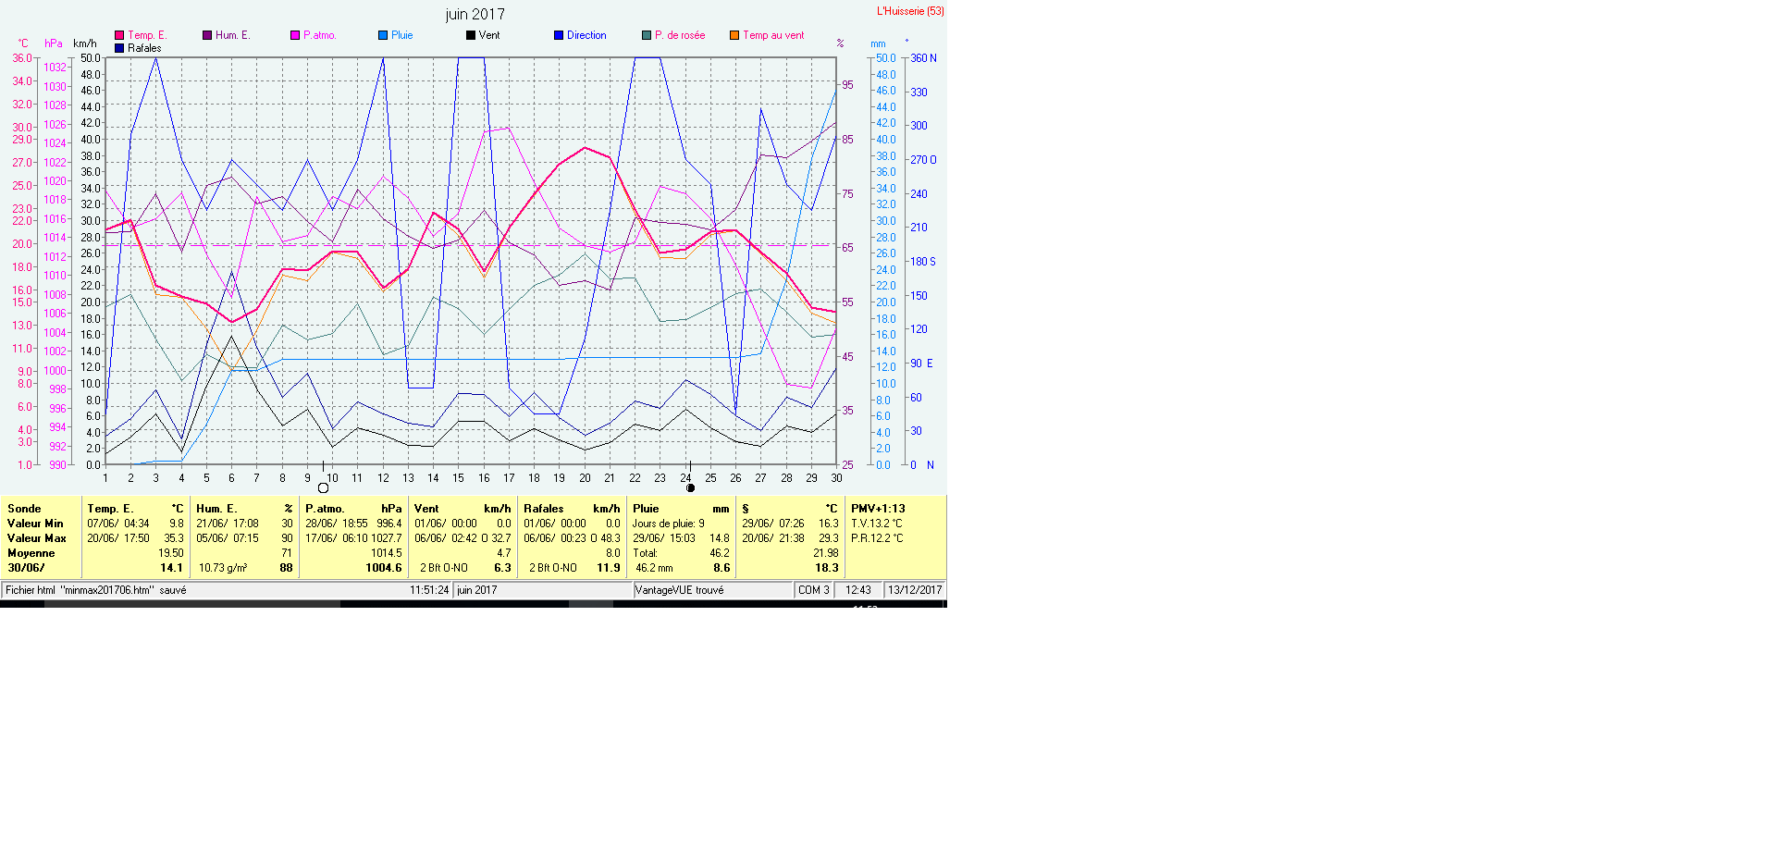Image resolution: width=1776 pixels, height=863 pixels.
Task: Click the 05/06/ 07:15 humidity maximum date
Action: tap(228, 538)
